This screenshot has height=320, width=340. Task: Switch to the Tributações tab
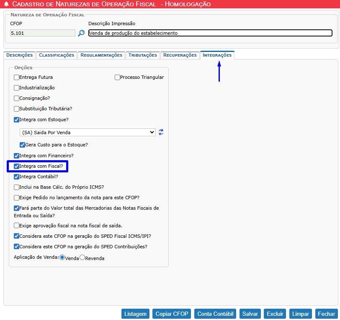[143, 55]
